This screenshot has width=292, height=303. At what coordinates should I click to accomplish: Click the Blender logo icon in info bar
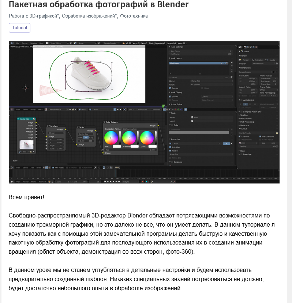pos(123,43)
